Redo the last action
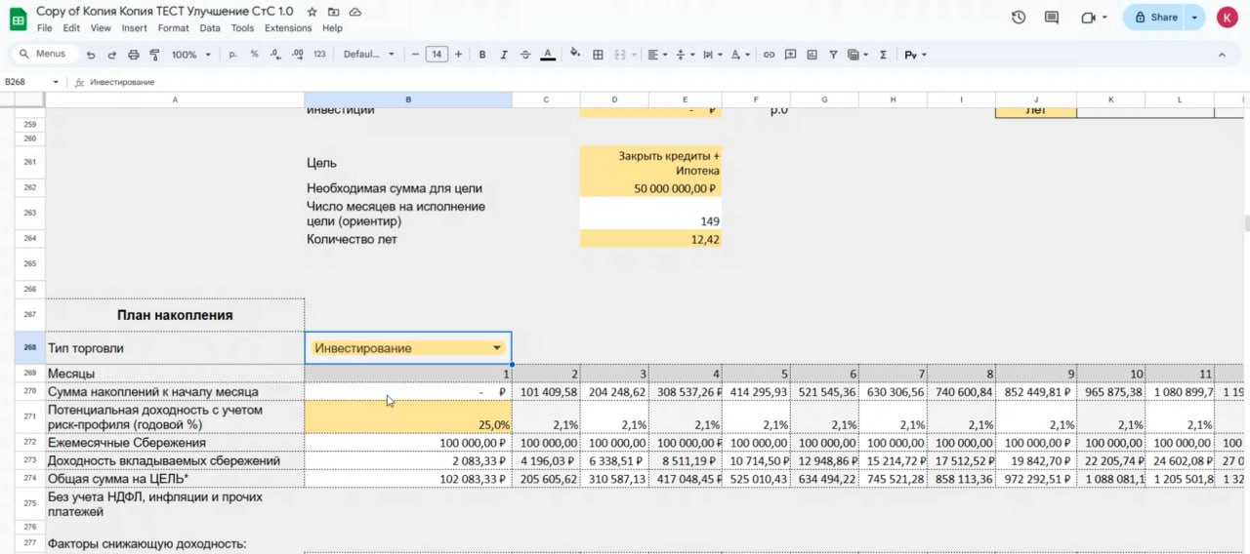The image size is (1250, 554). click(112, 55)
